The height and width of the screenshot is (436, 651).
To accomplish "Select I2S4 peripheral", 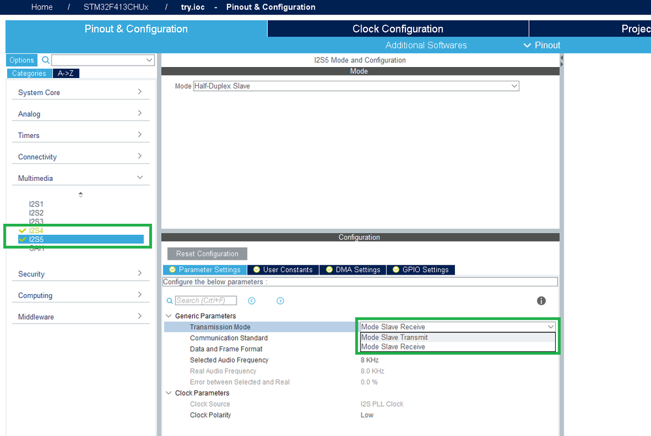I will point(36,230).
